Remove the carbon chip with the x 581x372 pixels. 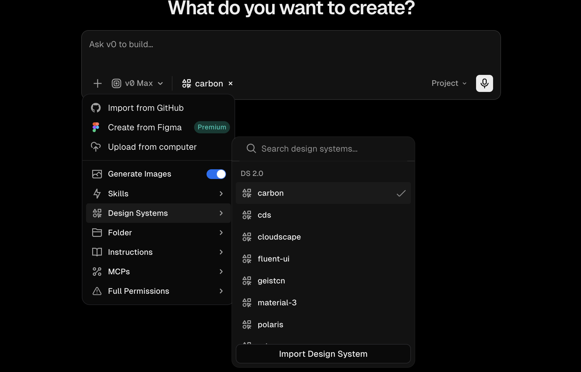click(x=231, y=83)
